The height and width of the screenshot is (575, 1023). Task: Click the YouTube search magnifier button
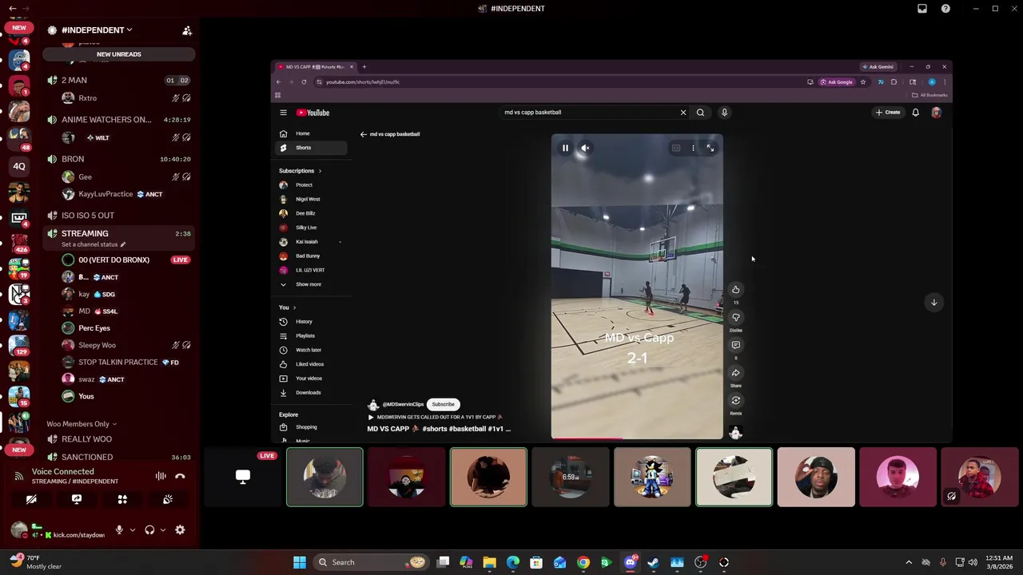700,113
